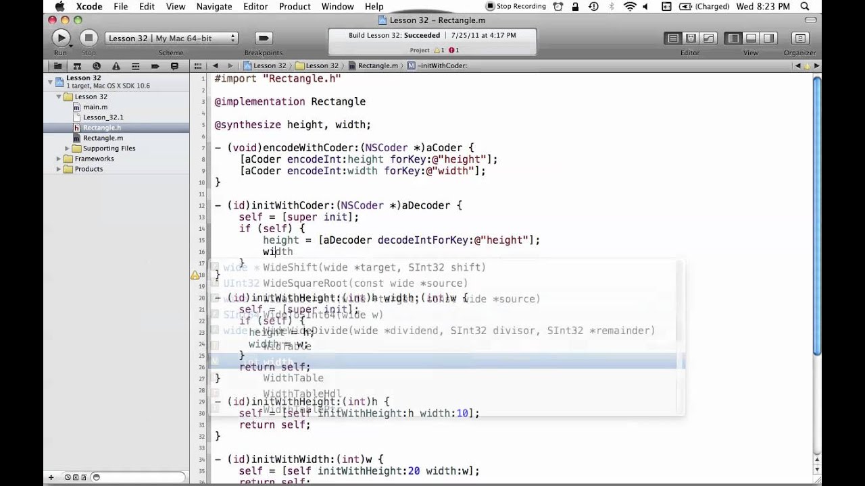The width and height of the screenshot is (865, 486).
Task: Click the navigator filter field
Action: [139, 477]
